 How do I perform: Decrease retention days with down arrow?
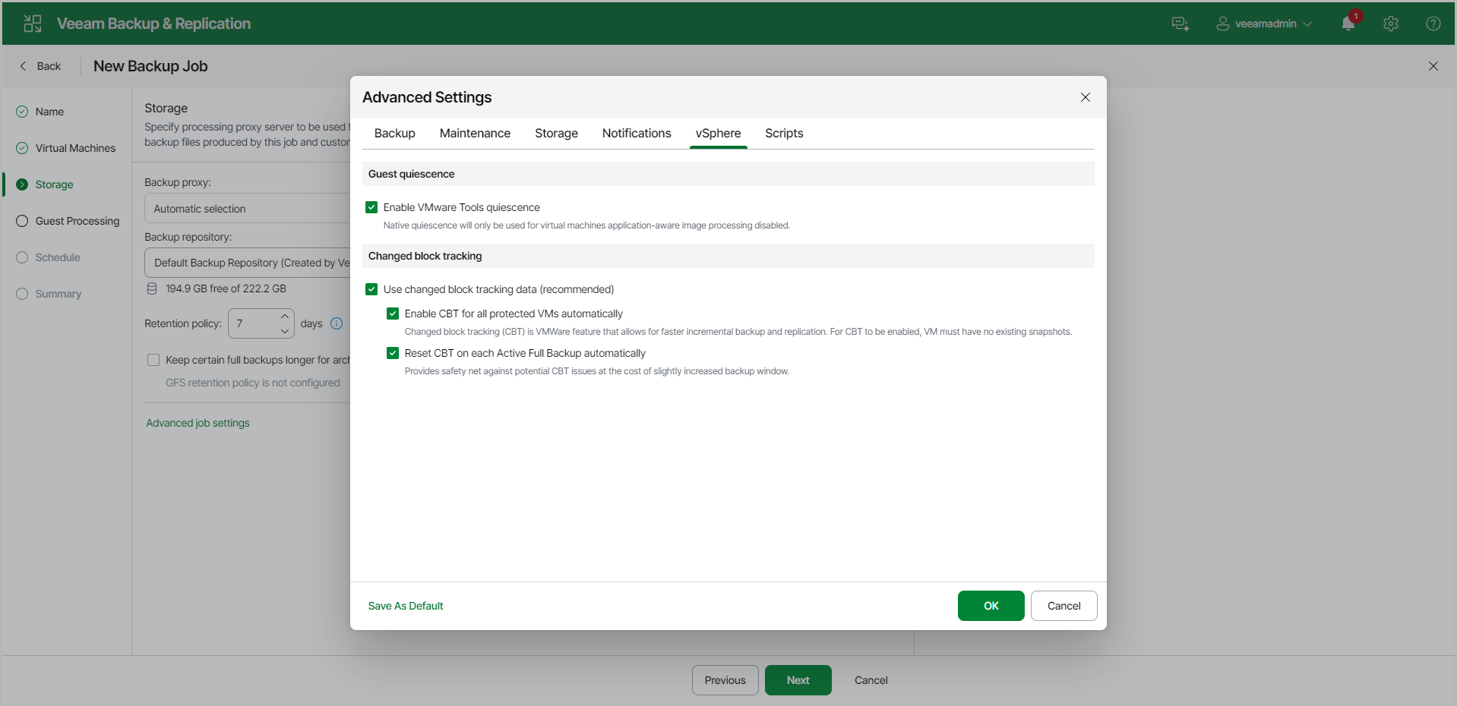tap(285, 331)
